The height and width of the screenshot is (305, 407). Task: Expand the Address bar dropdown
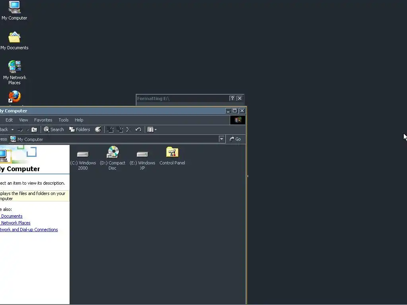click(221, 139)
